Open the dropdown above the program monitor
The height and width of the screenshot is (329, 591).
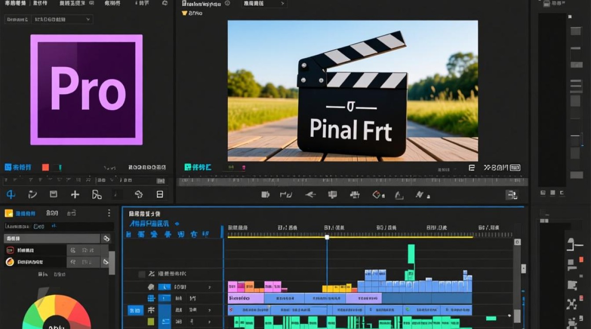pyautogui.click(x=264, y=4)
